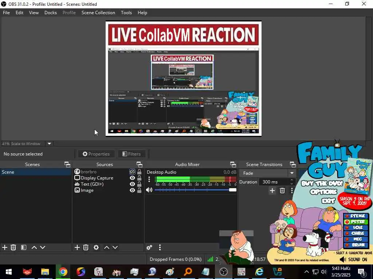The height and width of the screenshot is (279, 373).
Task: Remove the transition with the trash icon
Action: pos(282,190)
